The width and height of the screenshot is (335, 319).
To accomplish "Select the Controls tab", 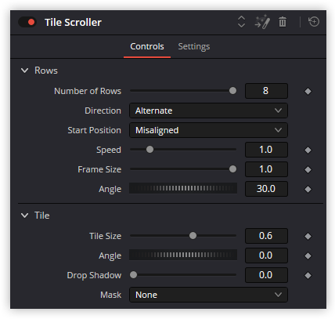I will coord(147,46).
